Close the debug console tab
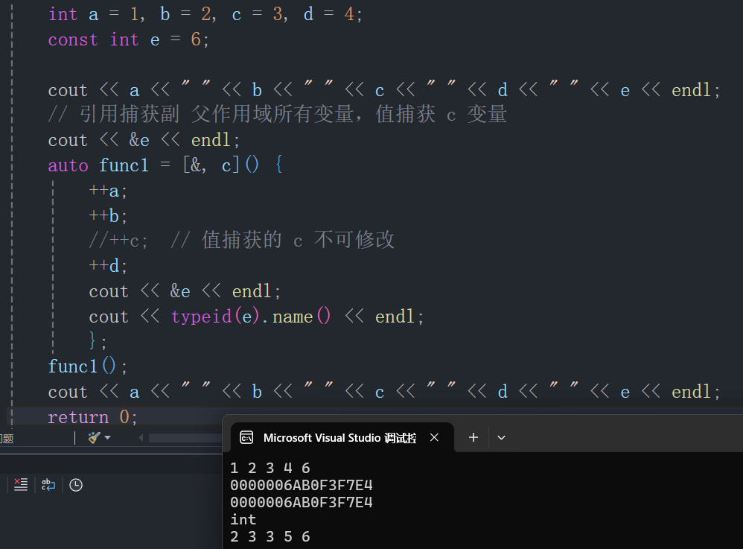 pos(434,437)
